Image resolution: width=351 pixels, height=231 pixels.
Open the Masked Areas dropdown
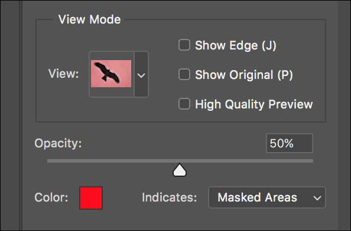[267, 197]
